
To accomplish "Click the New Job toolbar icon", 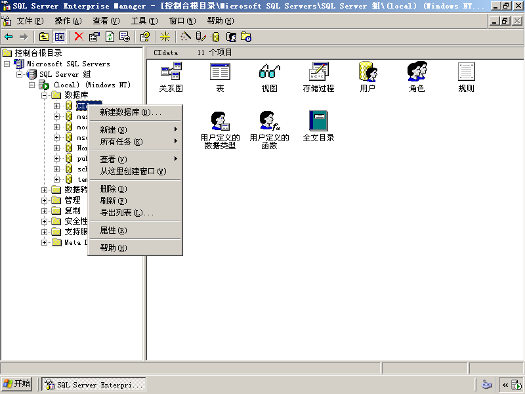I will (x=246, y=37).
